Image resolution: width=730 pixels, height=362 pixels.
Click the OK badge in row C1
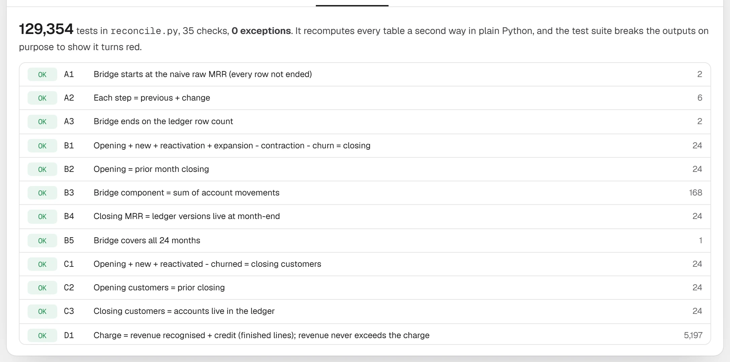(42, 264)
